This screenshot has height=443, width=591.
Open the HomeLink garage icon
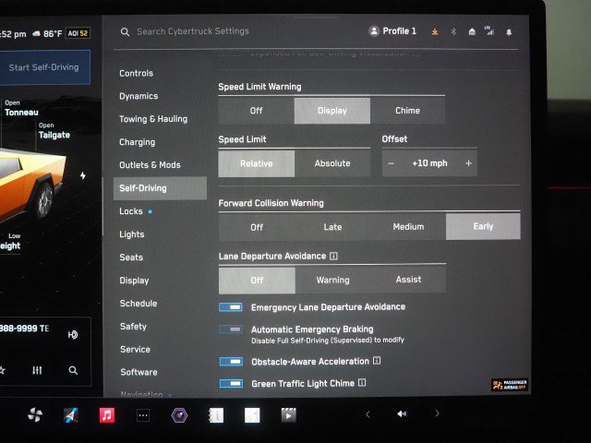[472, 31]
